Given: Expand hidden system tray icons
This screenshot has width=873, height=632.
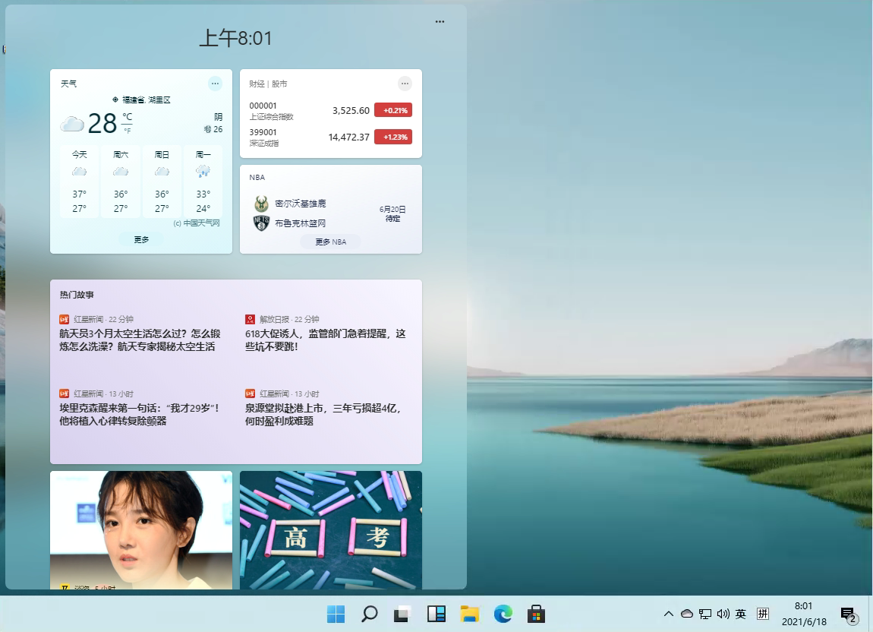Looking at the screenshot, I should tap(668, 613).
